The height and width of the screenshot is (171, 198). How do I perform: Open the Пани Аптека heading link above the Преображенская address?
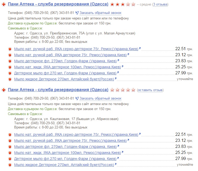(58, 4)
